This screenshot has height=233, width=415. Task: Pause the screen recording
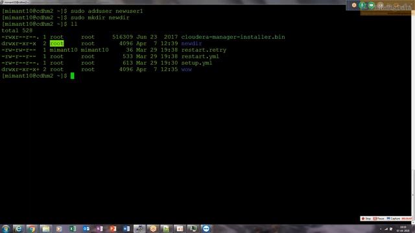click(x=379, y=219)
